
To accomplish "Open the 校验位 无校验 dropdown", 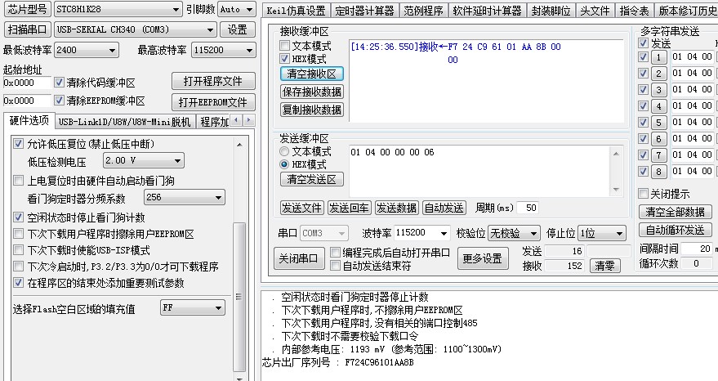I will click(x=514, y=233).
